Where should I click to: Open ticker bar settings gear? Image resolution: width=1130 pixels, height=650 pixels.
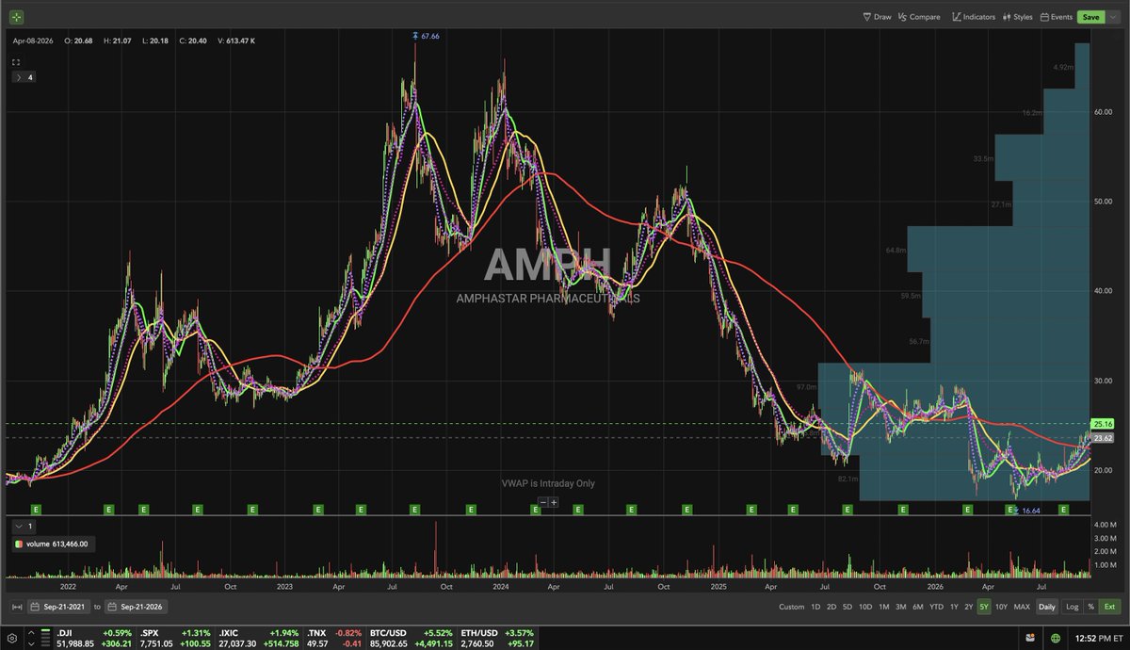click(x=10, y=638)
